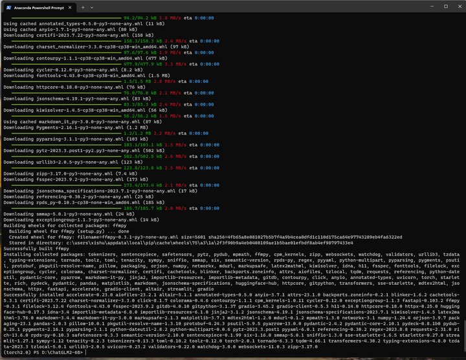The height and width of the screenshot is (360, 466).
Task: Click the 'Downloading jsonschema_specifications-2023.7.1' line
Action: pos(100,191)
